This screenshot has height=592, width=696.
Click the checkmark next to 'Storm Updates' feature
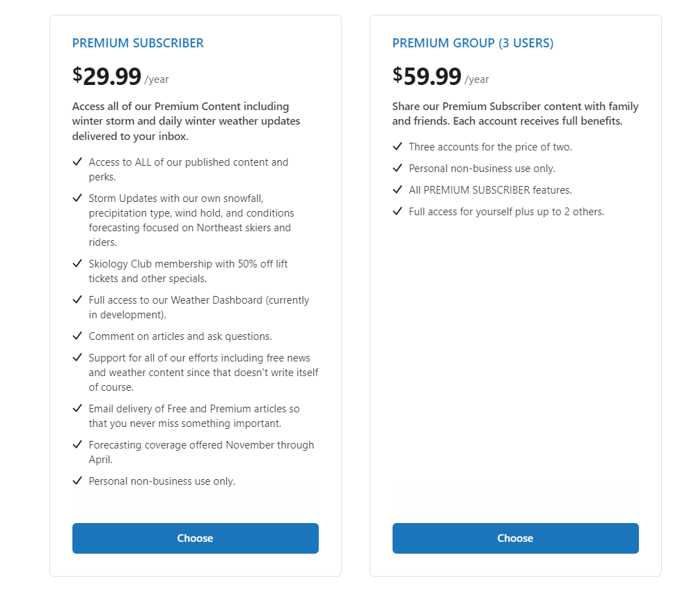(77, 198)
